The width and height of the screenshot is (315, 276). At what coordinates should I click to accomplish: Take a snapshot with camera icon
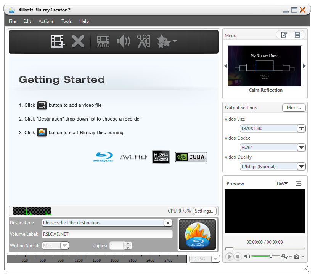297,257
